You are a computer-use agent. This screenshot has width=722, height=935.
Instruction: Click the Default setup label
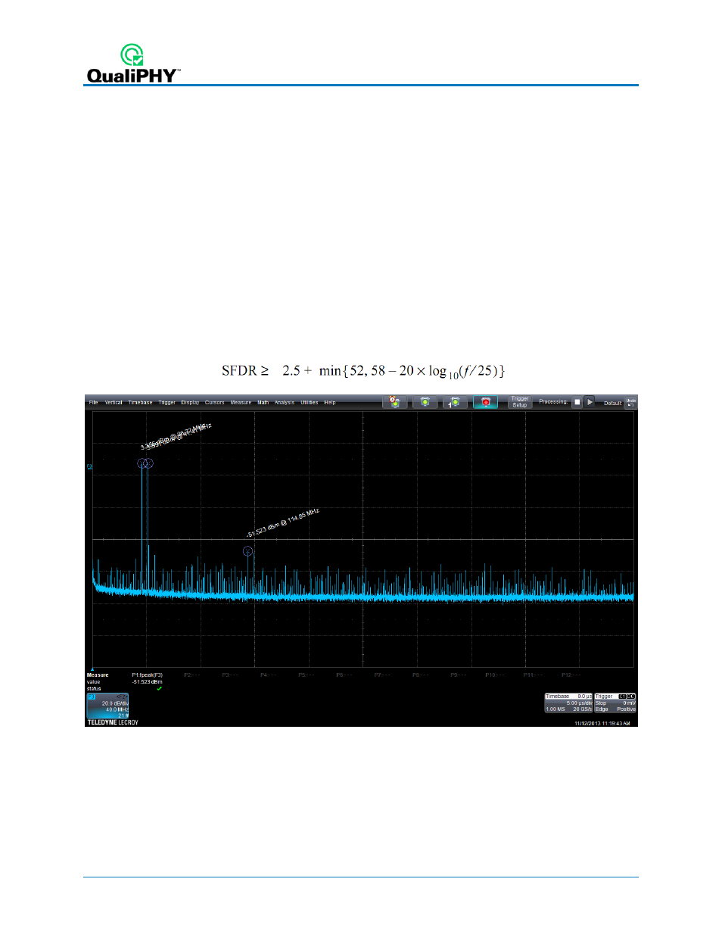tap(613, 403)
